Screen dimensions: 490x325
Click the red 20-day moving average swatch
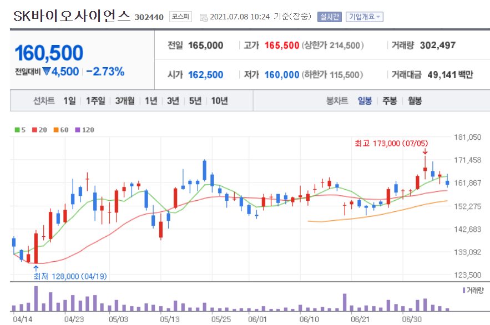click(x=35, y=130)
